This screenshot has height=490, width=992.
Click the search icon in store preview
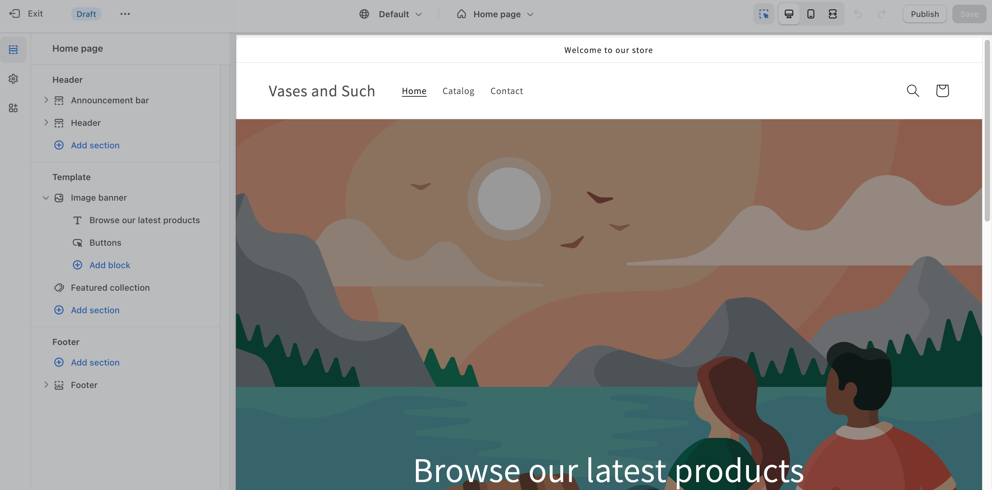click(x=913, y=91)
